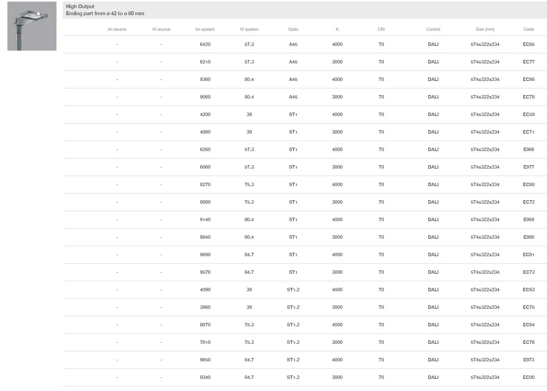Select ST1.2 optic in the EC63 row

[x=293, y=290]
